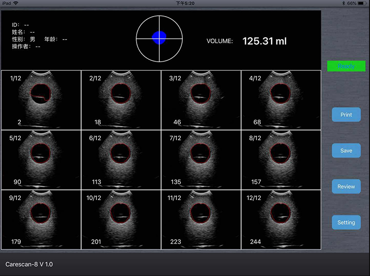This screenshot has height=276, width=370.
Task: Click the Print button
Action: (x=346, y=115)
